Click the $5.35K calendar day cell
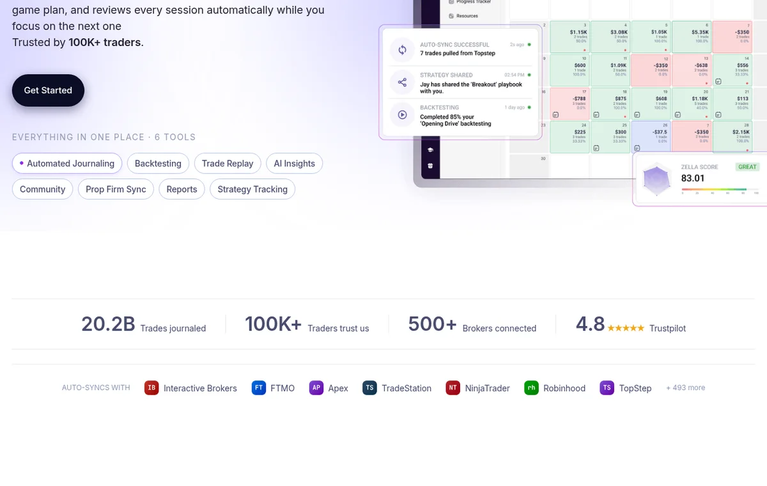767x486 pixels. click(x=692, y=37)
